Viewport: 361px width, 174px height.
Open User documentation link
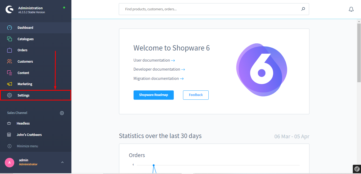[154, 60]
